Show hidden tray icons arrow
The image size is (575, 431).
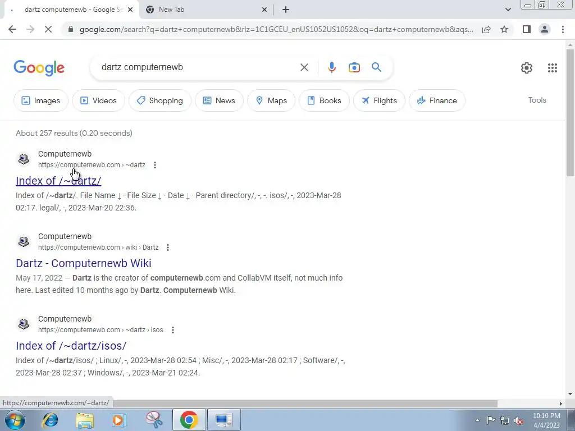477,420
